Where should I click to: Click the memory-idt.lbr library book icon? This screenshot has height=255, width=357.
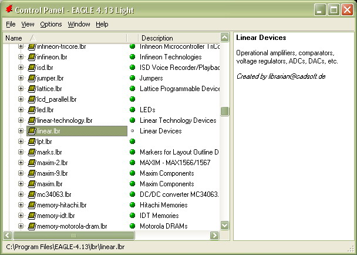pos(32,216)
